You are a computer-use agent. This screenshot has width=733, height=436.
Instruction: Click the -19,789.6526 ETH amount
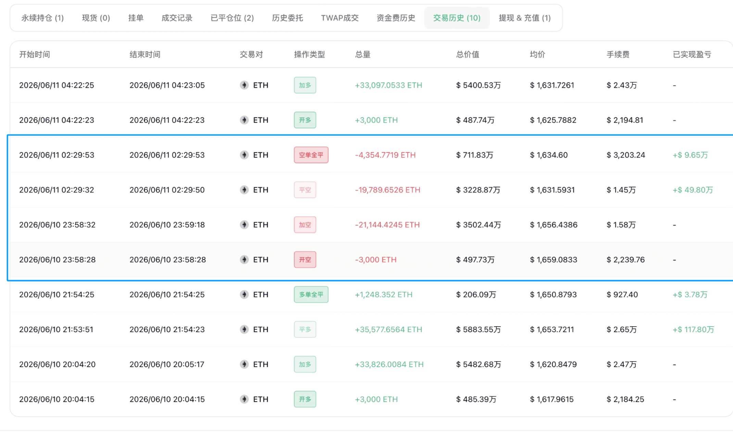point(388,190)
